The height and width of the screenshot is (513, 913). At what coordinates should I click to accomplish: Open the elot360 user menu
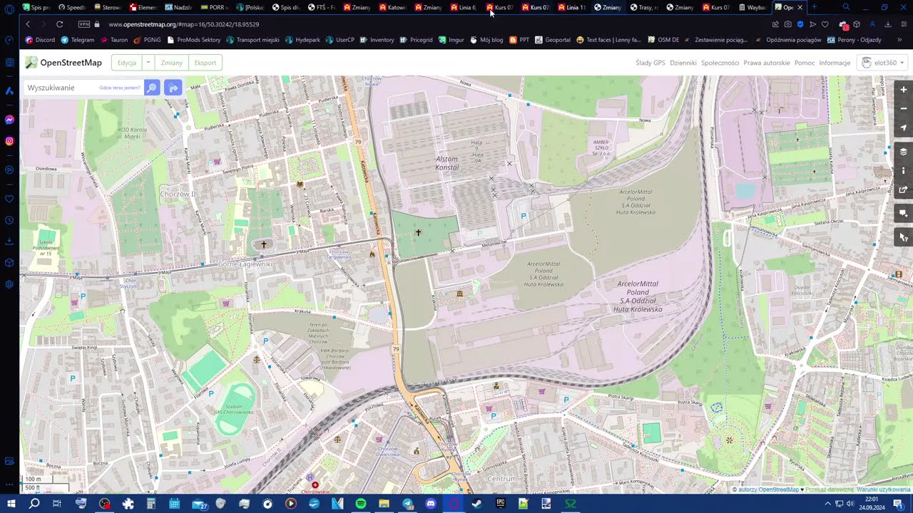point(883,63)
